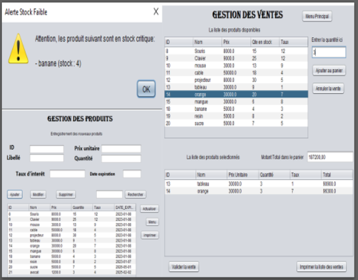
Task: Select the tableau row in the selected-products cart
Action: 259,184
